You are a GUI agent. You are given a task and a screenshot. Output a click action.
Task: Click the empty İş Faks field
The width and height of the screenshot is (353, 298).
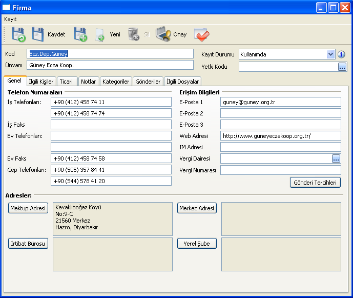[x=111, y=125]
